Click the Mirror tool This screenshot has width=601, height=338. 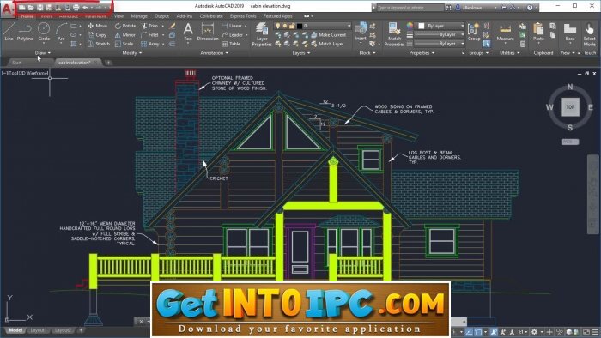click(x=125, y=35)
